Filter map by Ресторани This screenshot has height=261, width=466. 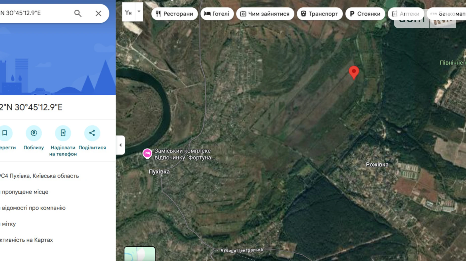point(174,14)
